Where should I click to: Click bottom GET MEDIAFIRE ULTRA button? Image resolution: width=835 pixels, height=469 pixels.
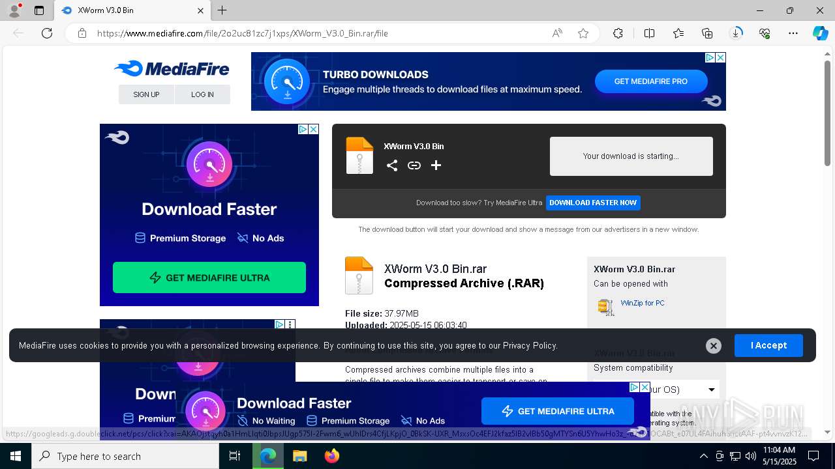558,411
